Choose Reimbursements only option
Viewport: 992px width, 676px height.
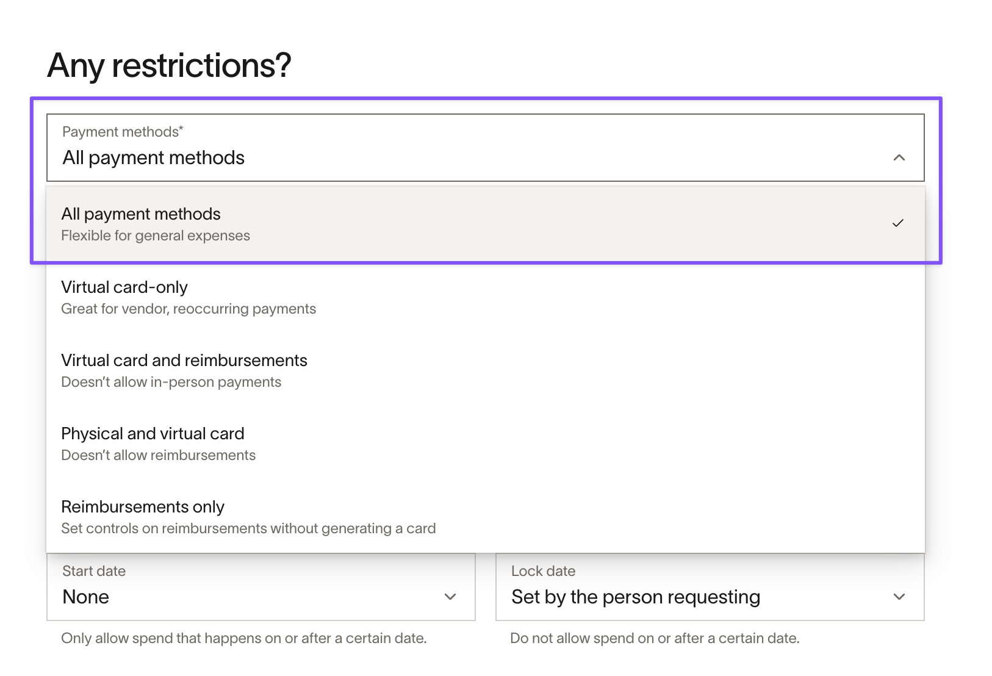[x=486, y=517]
